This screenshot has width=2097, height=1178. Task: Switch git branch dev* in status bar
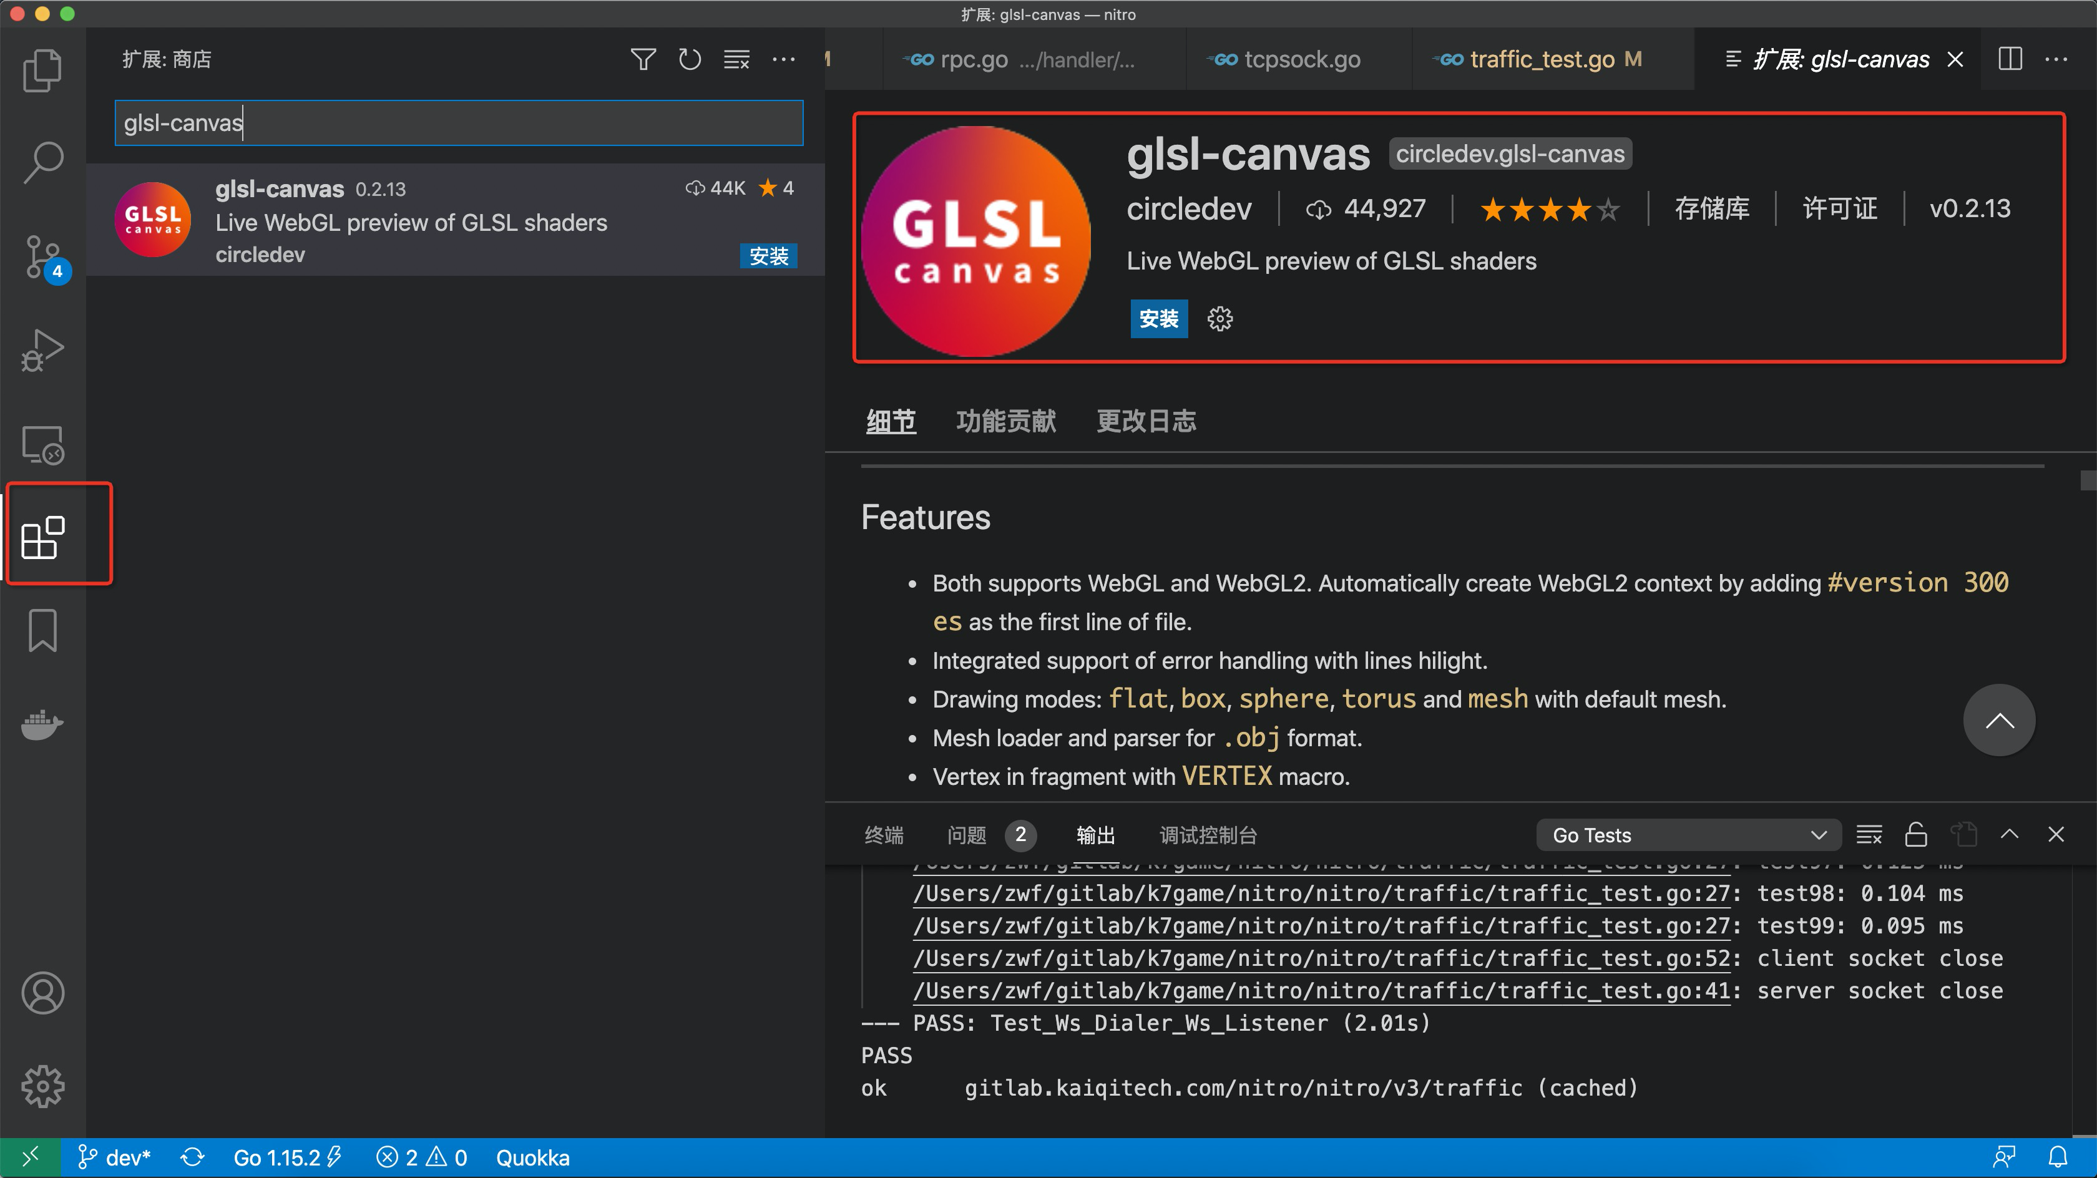pos(115,1157)
